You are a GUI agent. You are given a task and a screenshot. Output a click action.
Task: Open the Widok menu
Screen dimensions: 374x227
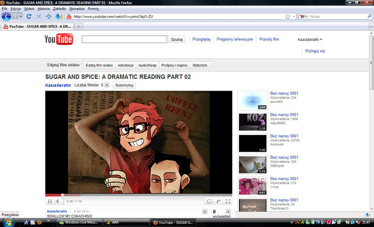coord(29,9)
